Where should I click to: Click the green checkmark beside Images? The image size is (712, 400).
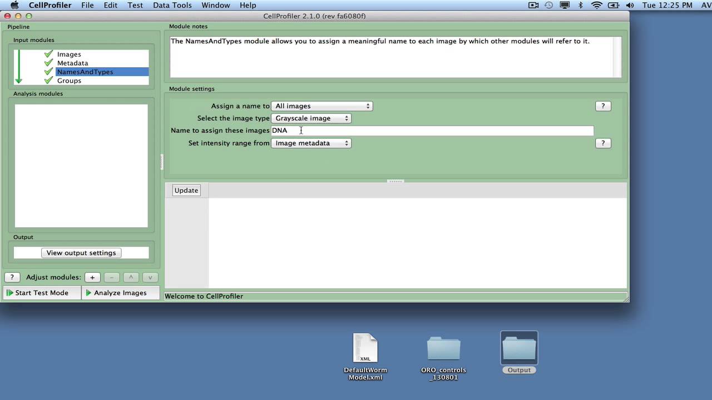(x=48, y=54)
